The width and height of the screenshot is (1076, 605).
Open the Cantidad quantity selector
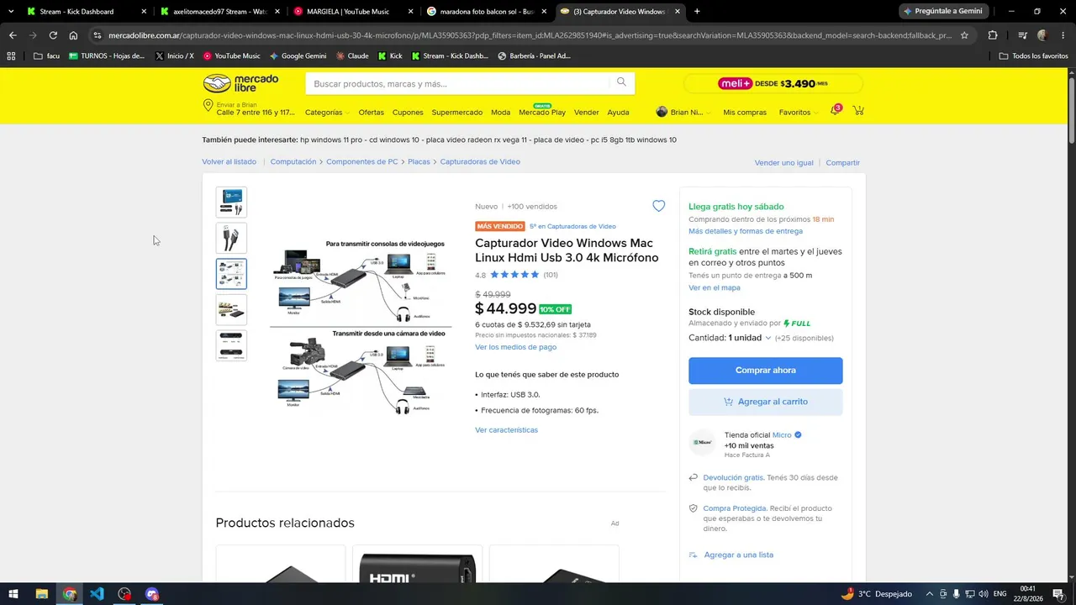(729, 338)
